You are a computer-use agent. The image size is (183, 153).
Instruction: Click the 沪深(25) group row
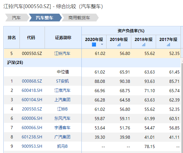92,63
